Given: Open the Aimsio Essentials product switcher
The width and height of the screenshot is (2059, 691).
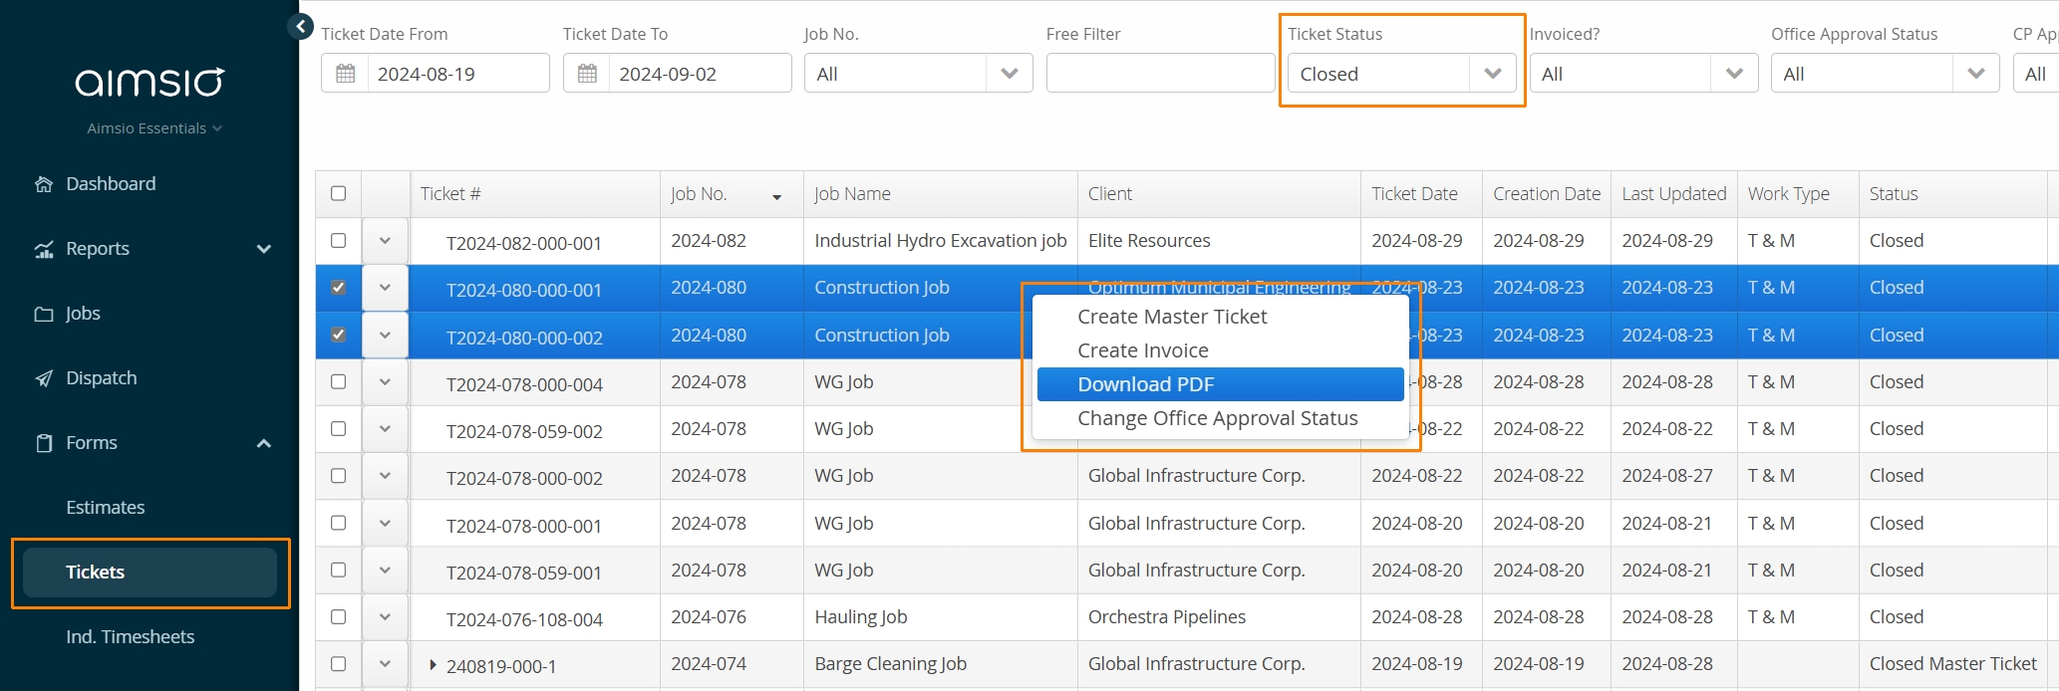Looking at the screenshot, I should 154,128.
